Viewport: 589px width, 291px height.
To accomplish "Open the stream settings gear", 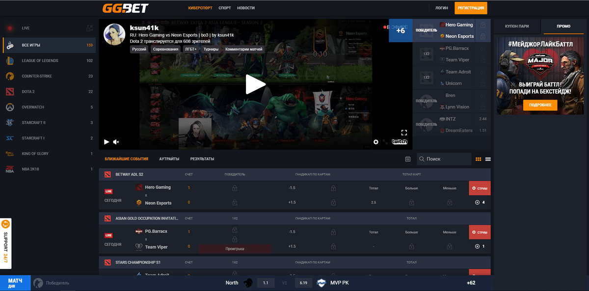I will pos(376,142).
